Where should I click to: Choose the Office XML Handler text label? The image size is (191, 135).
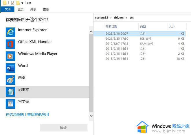click(x=35, y=42)
